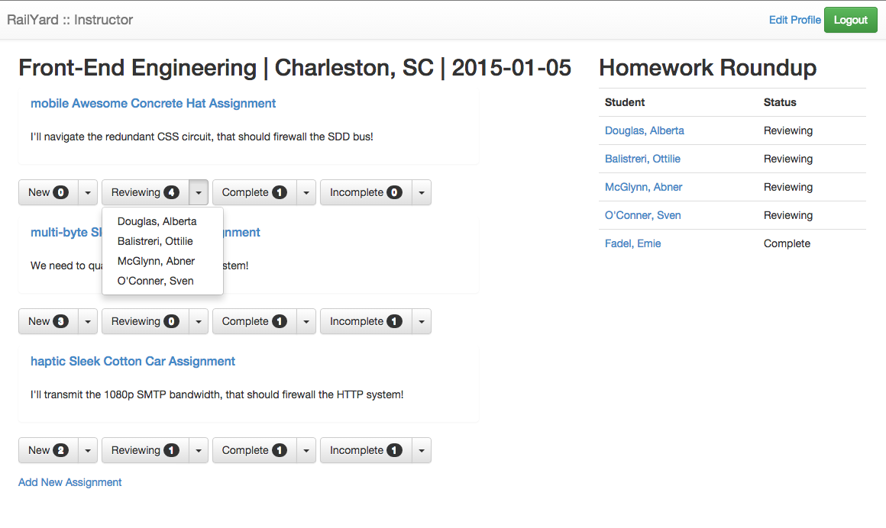Screen dimensions: 886x528
Task: Open the Incomplete caret under Cotton Car assignment
Action: coord(422,450)
